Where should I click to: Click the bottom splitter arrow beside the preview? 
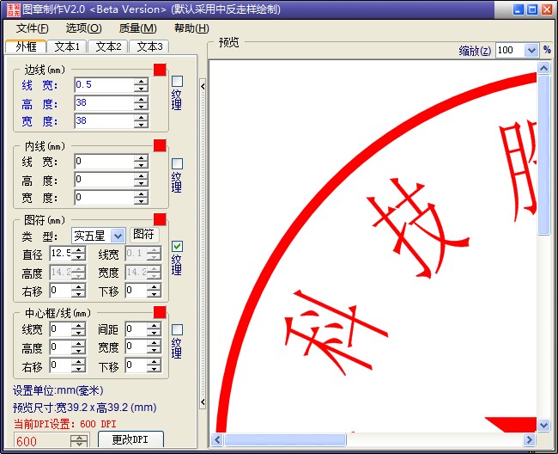click(203, 402)
